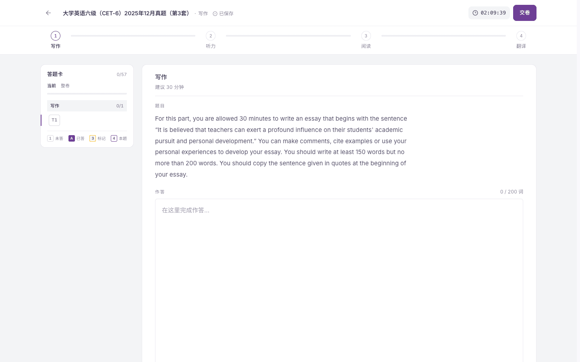The width and height of the screenshot is (580, 362).
Task: Open question T1 in answer card
Action: (54, 120)
